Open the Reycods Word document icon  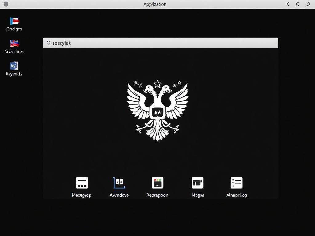tap(14, 66)
